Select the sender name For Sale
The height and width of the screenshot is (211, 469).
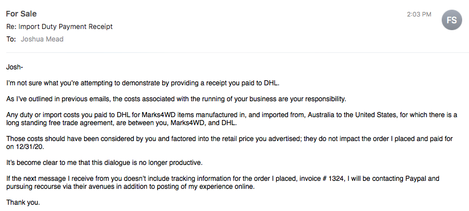21,14
